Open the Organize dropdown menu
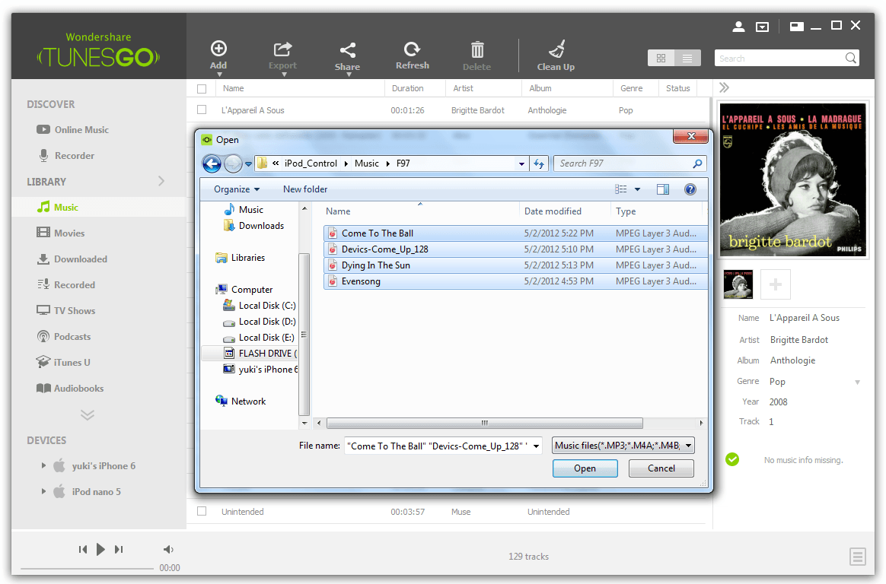 click(x=237, y=189)
